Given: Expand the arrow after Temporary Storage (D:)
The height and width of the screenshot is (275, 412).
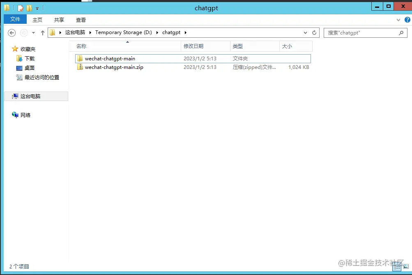Looking at the screenshot, I should 157,32.
